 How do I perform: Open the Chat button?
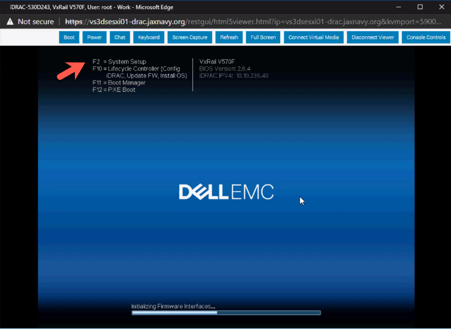pos(119,37)
